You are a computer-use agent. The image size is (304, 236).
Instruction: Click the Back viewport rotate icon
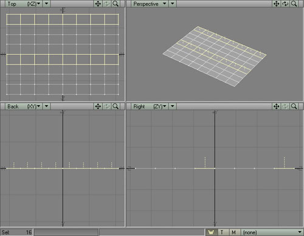[107, 106]
